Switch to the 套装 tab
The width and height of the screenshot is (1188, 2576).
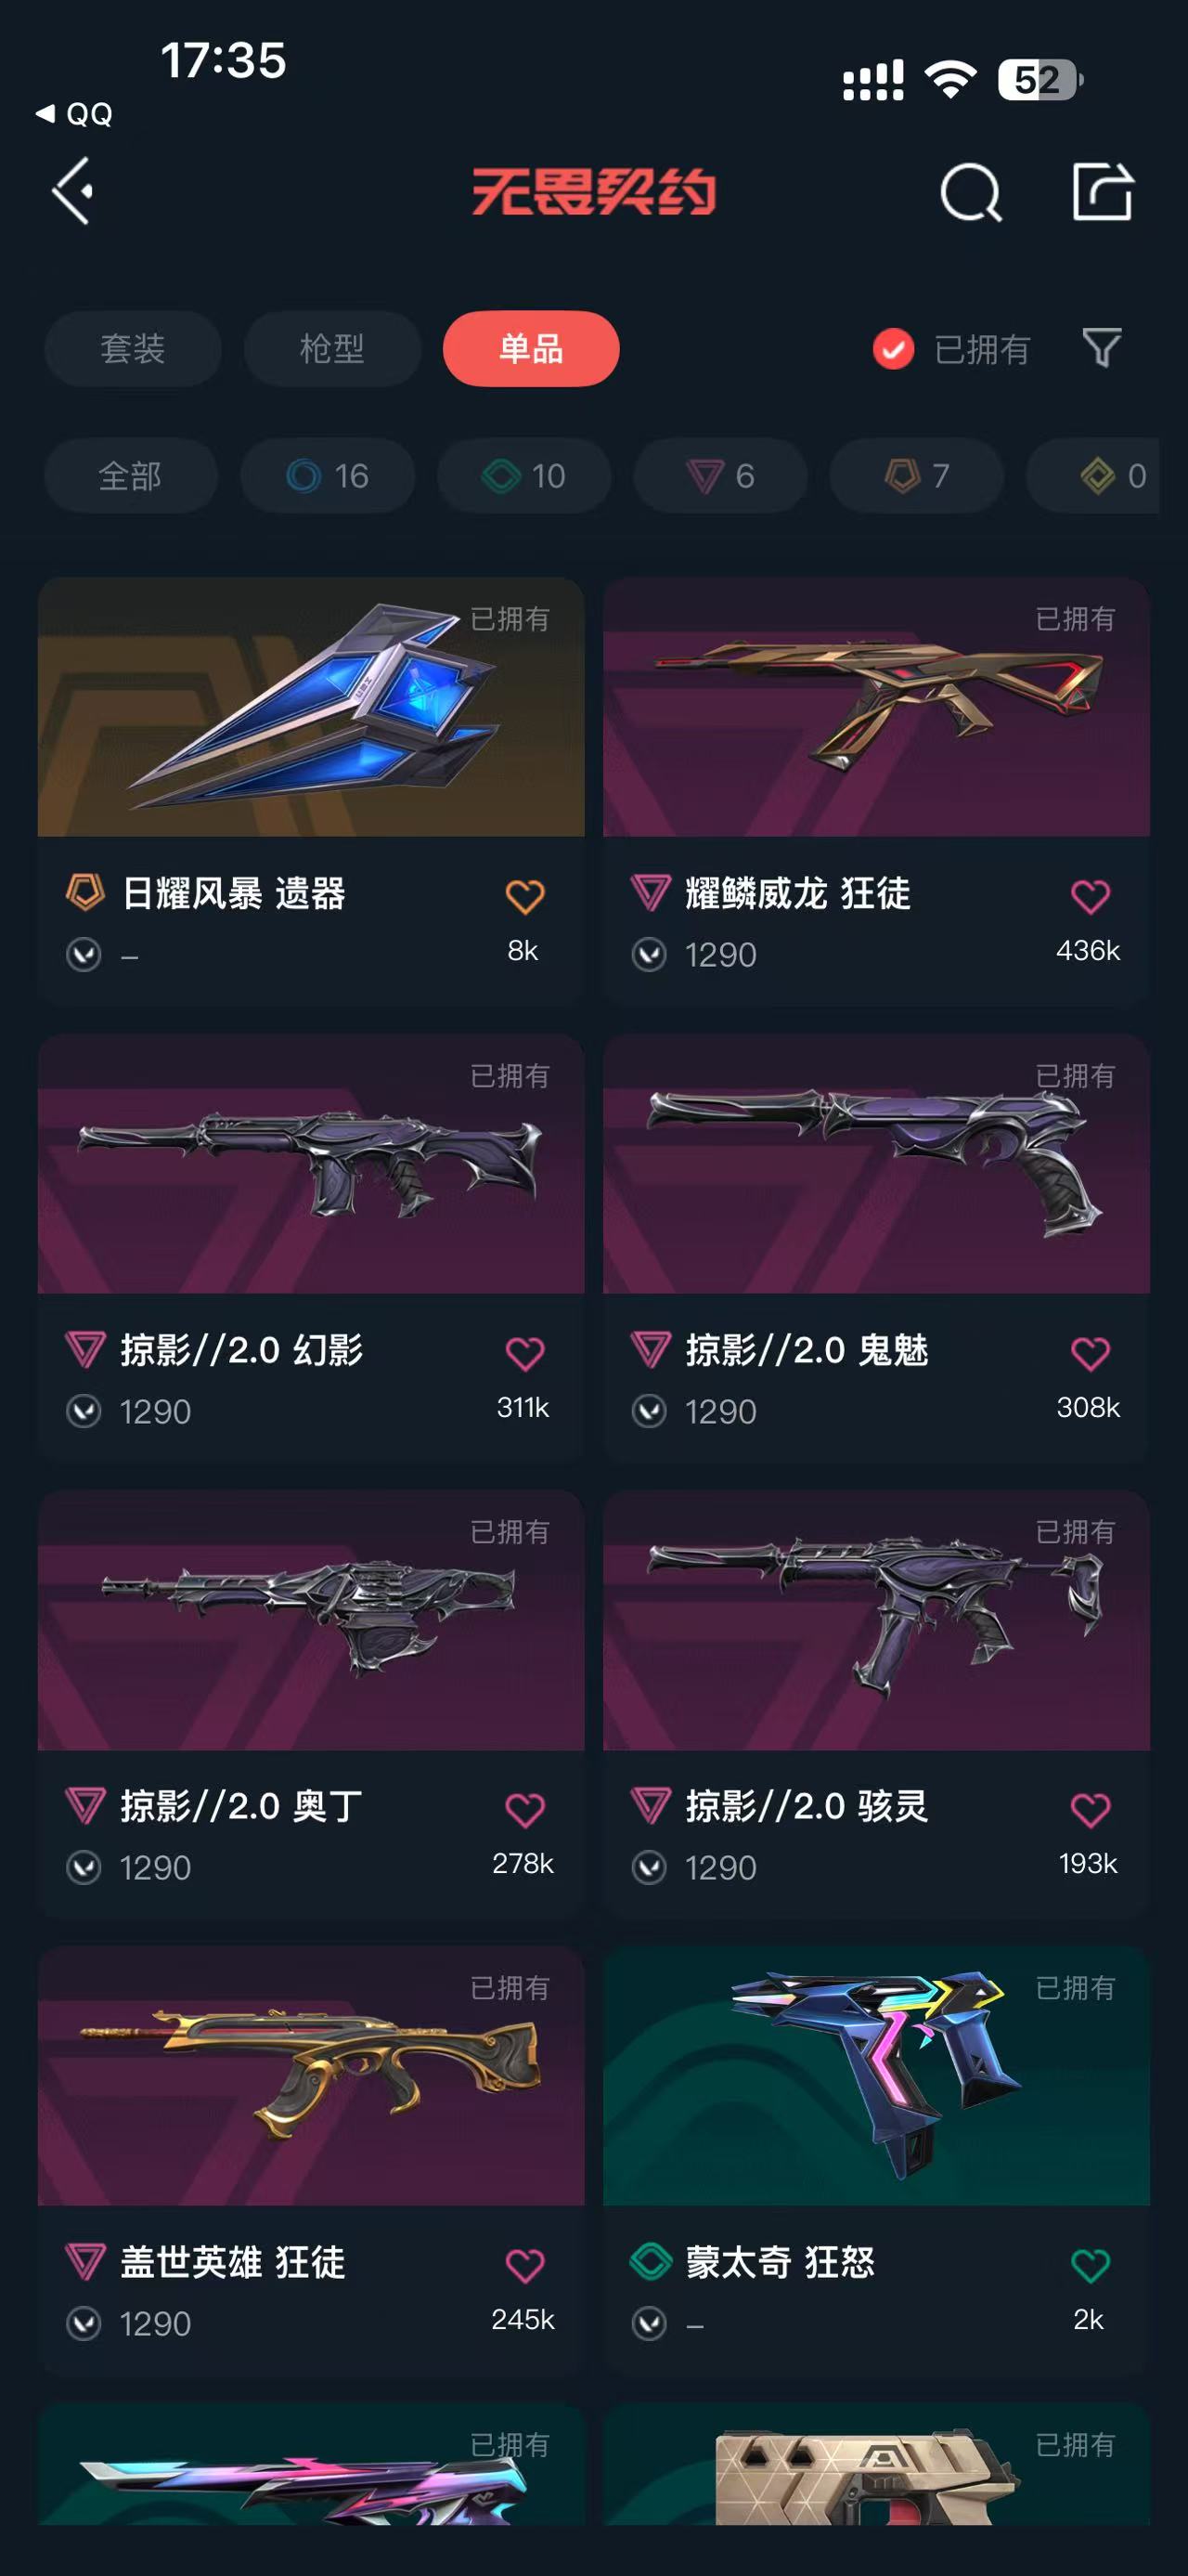pyautogui.click(x=133, y=349)
